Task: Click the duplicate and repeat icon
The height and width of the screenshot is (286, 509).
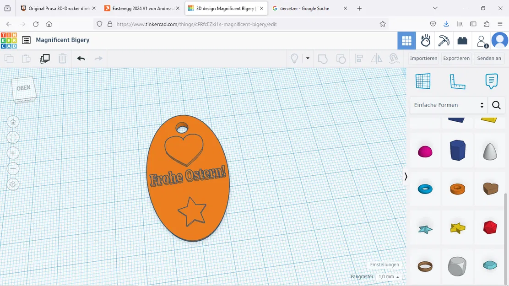Action: pos(44,58)
